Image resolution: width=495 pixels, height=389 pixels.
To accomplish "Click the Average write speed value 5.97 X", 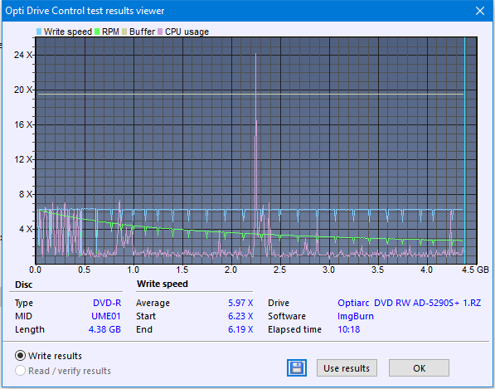I will 240,303.
